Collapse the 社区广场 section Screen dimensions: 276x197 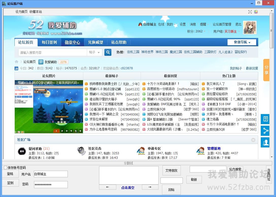(253, 140)
